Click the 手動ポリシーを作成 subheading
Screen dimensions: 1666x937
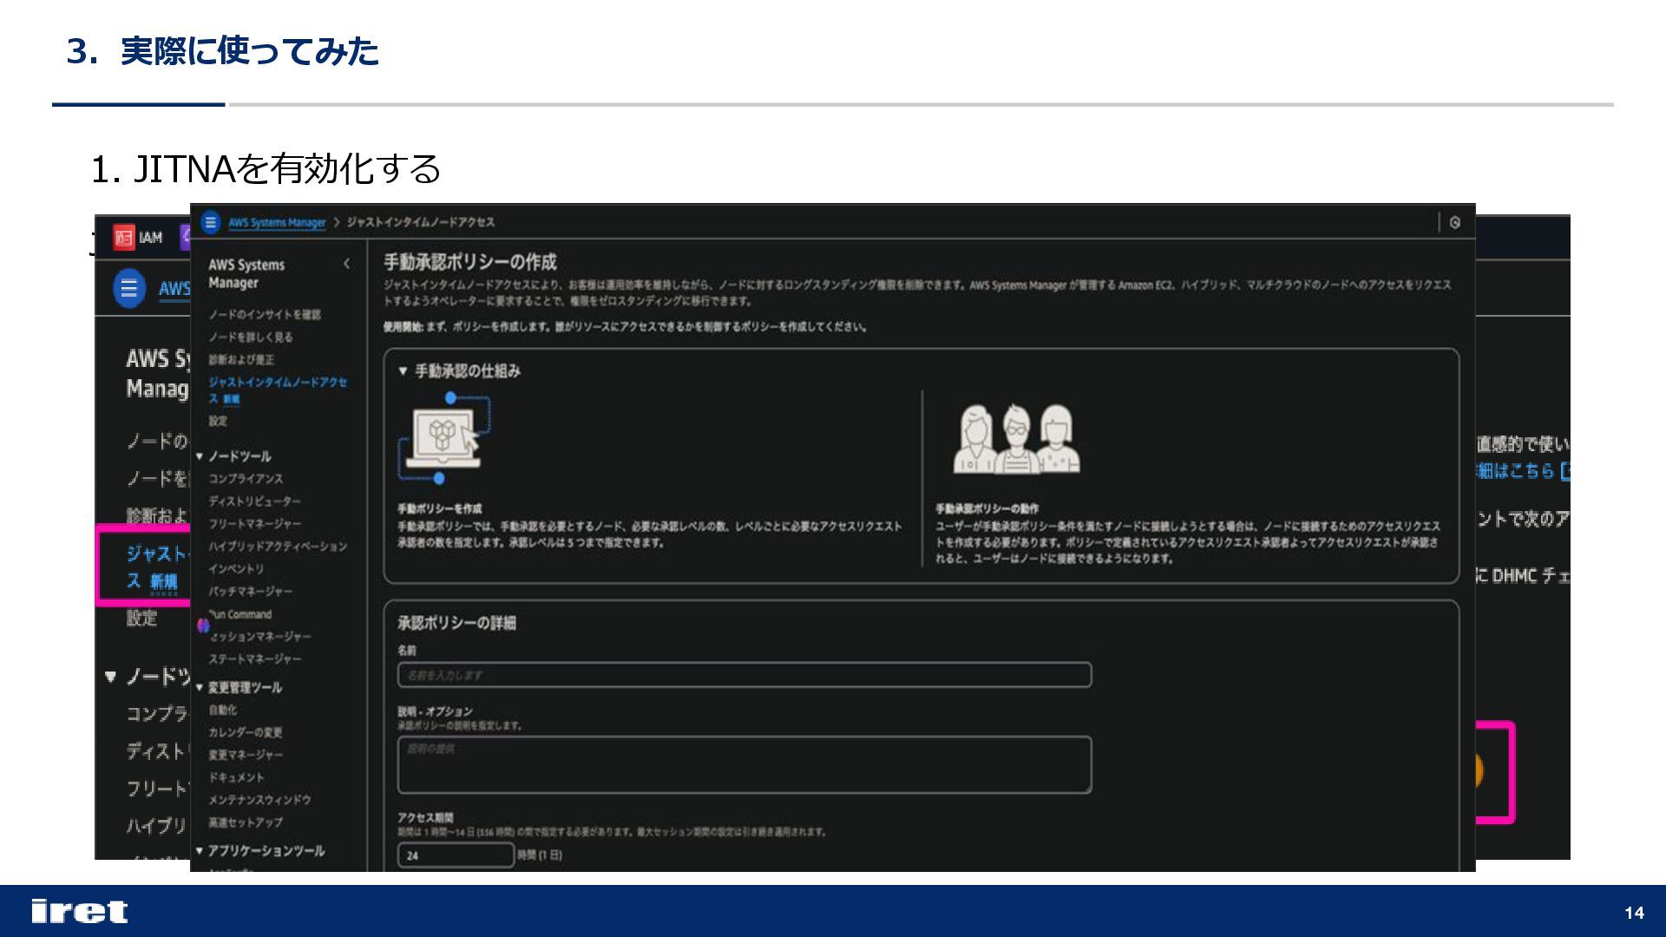tap(439, 508)
